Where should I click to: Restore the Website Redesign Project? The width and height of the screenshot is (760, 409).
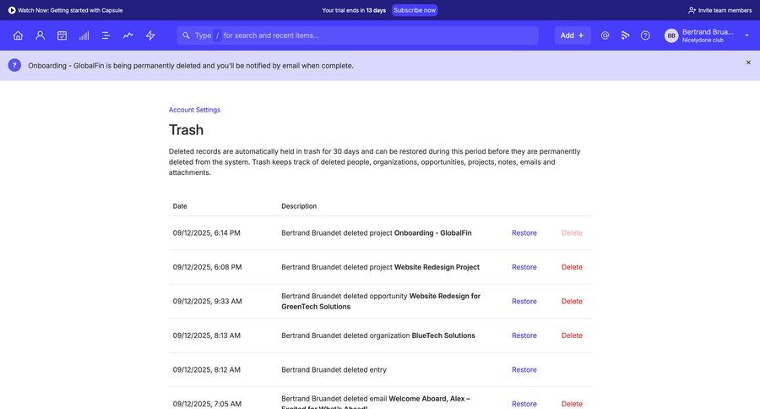(524, 267)
